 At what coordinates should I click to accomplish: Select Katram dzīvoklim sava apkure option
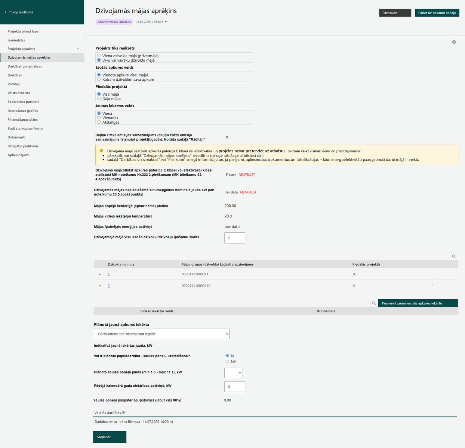[x=99, y=79]
